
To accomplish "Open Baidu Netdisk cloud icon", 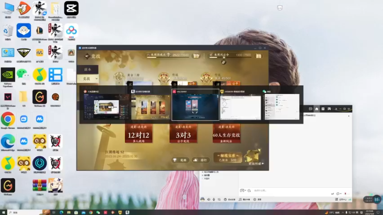I will (x=71, y=31).
